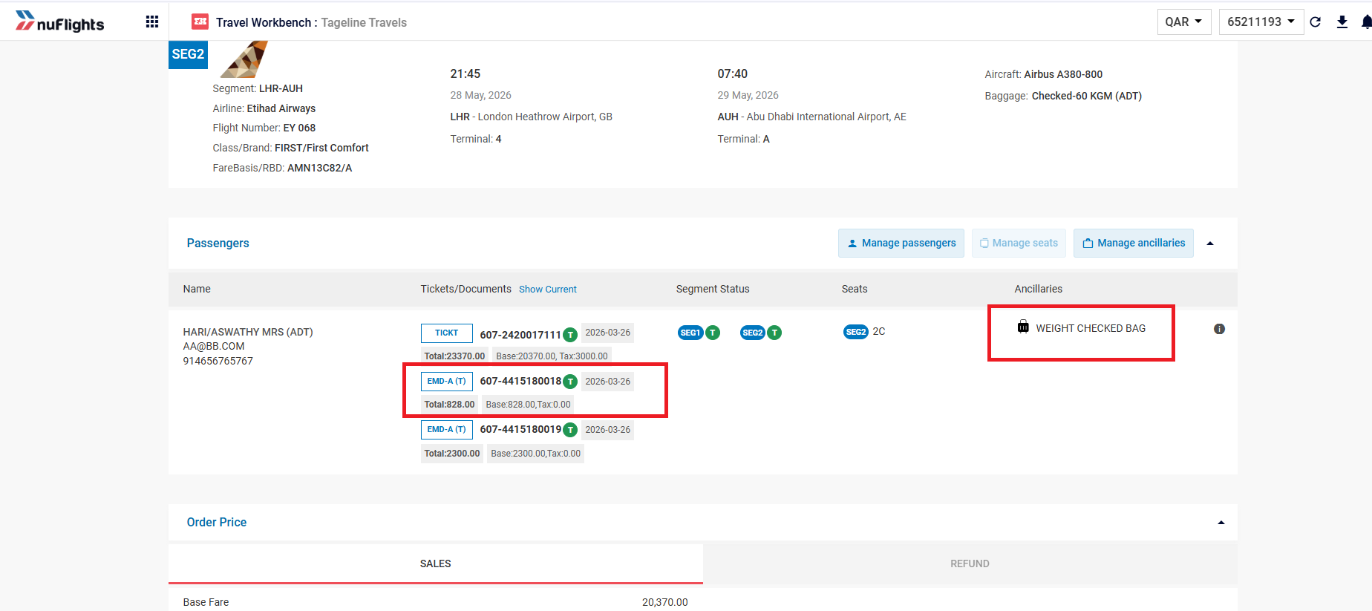Click passenger email AA@BB.COM

click(x=214, y=346)
